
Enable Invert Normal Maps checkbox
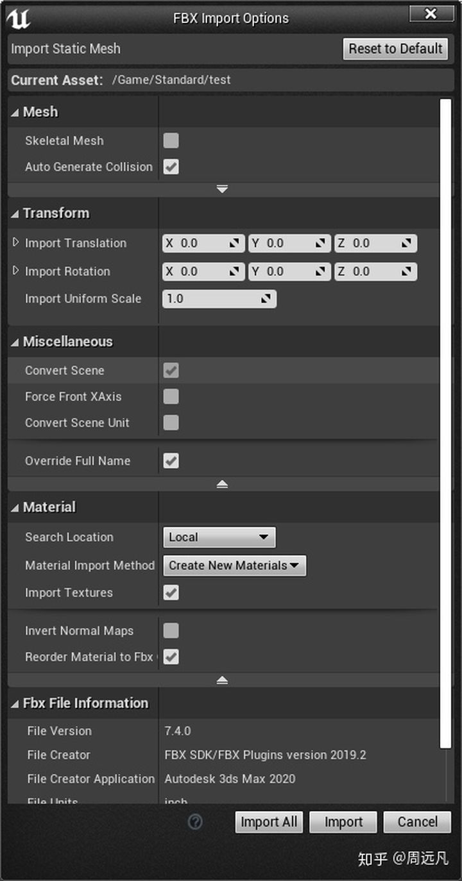tap(171, 630)
